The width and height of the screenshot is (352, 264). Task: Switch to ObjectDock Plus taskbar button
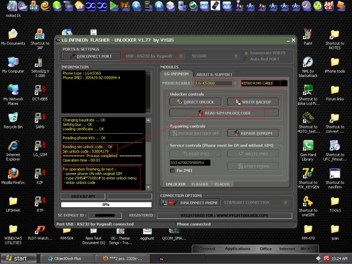[x=68, y=258]
